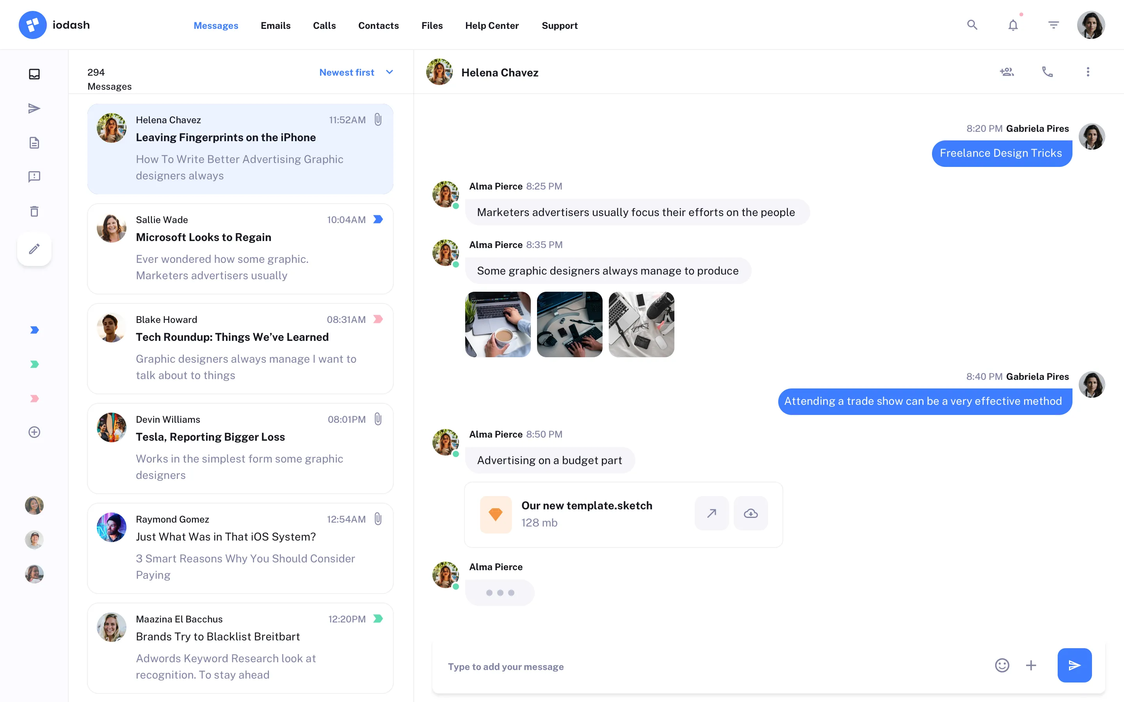Start a call using the phone icon
The width and height of the screenshot is (1124, 702).
1048,72
